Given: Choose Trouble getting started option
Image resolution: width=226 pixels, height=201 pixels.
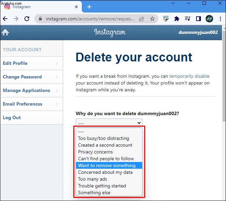Looking at the screenshot, I should click(x=109, y=186).
